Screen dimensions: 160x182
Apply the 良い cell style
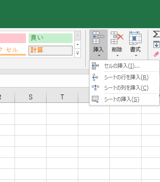point(51,38)
